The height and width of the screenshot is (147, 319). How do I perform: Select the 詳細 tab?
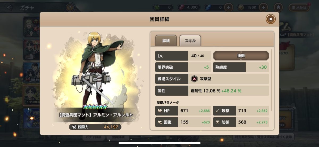click(x=166, y=41)
